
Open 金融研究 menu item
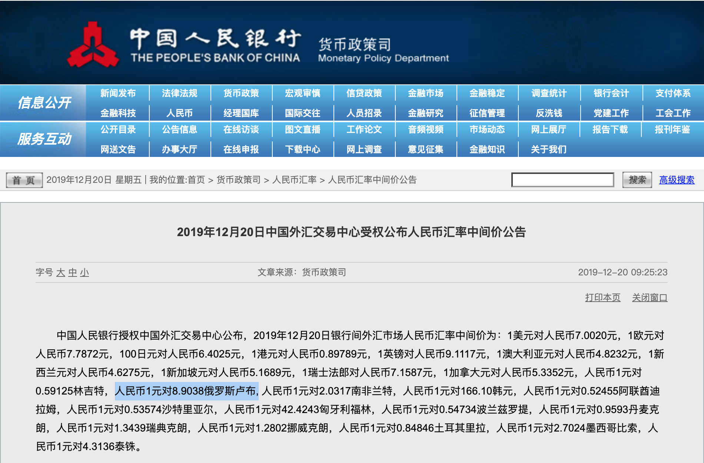click(425, 113)
